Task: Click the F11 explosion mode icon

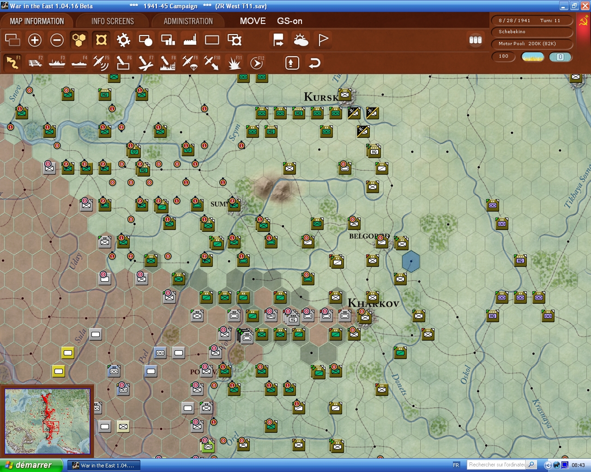Action: [x=234, y=63]
